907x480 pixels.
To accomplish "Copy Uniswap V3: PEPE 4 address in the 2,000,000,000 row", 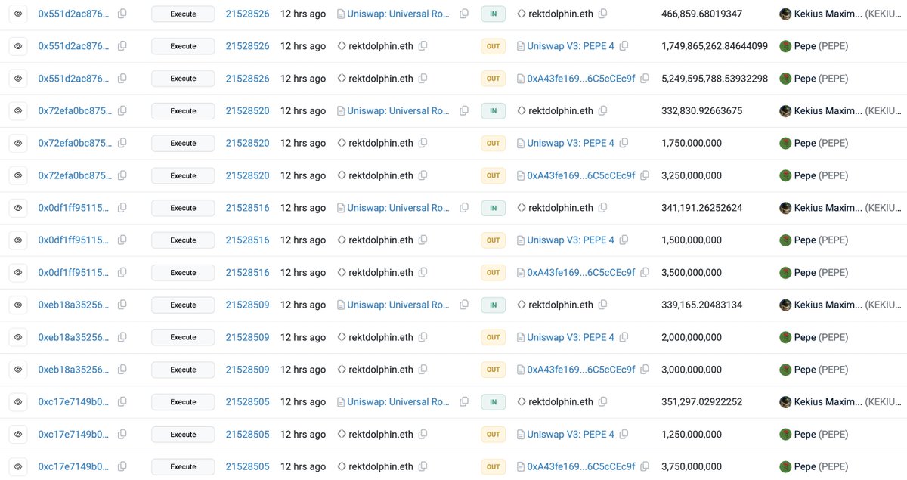I will 624,337.
